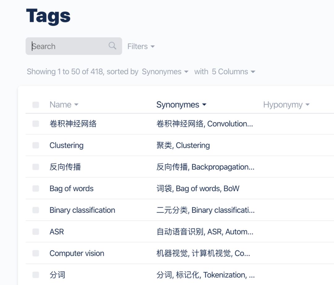Open the Hyponymy column header menu
Viewport: 334px width, 285px height.
coord(286,104)
